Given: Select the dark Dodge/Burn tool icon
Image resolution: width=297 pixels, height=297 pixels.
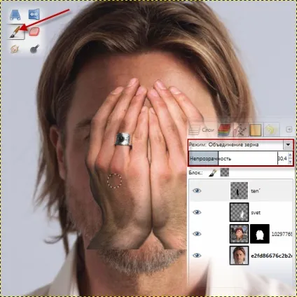Looking at the screenshot, I should point(34,49).
